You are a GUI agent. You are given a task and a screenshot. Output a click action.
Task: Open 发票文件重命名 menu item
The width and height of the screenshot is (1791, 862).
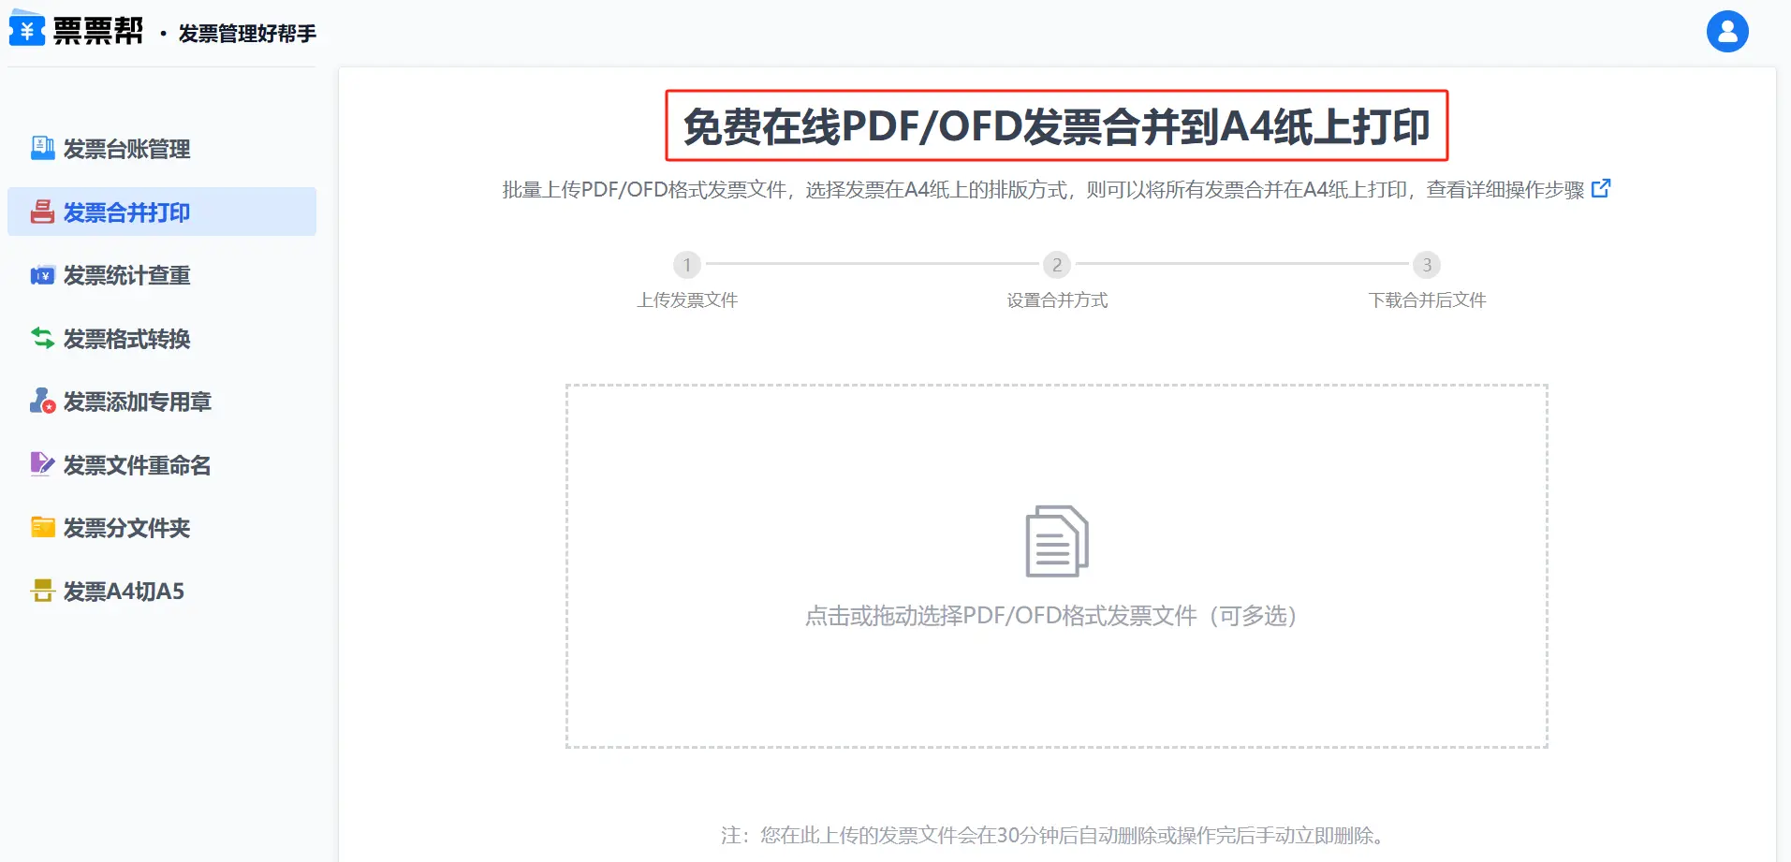tap(162, 464)
